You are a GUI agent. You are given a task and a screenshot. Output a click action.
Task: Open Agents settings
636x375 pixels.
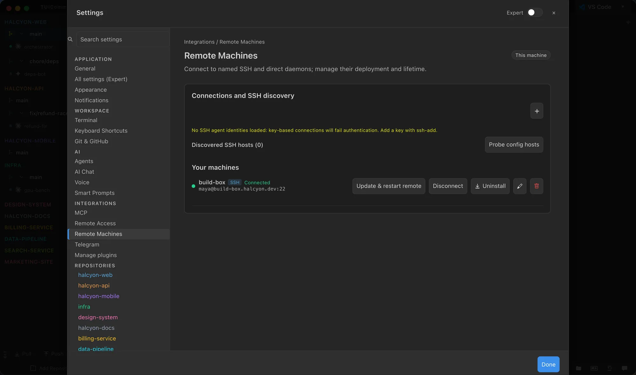pos(119,161)
